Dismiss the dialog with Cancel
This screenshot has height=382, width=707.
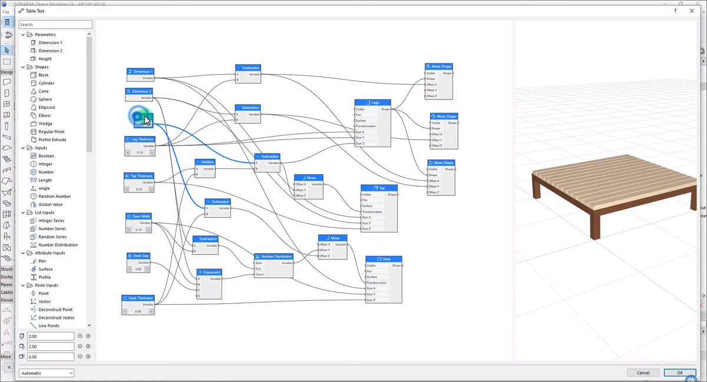click(643, 373)
